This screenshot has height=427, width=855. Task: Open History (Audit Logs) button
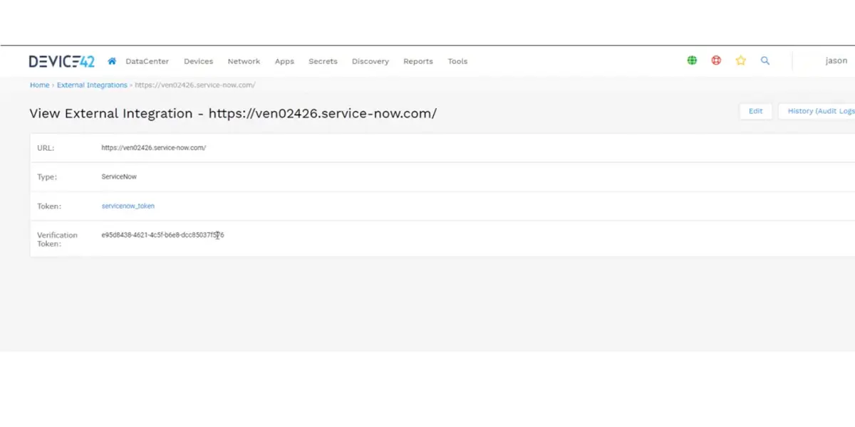pos(818,111)
